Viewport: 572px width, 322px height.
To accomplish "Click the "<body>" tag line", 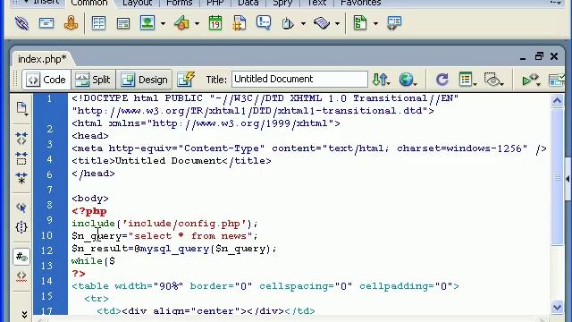I will [x=90, y=199].
